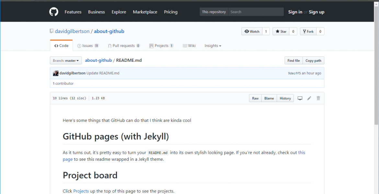Open desktop view via monitor icon
This screenshot has height=194, width=379.
coord(300,98)
